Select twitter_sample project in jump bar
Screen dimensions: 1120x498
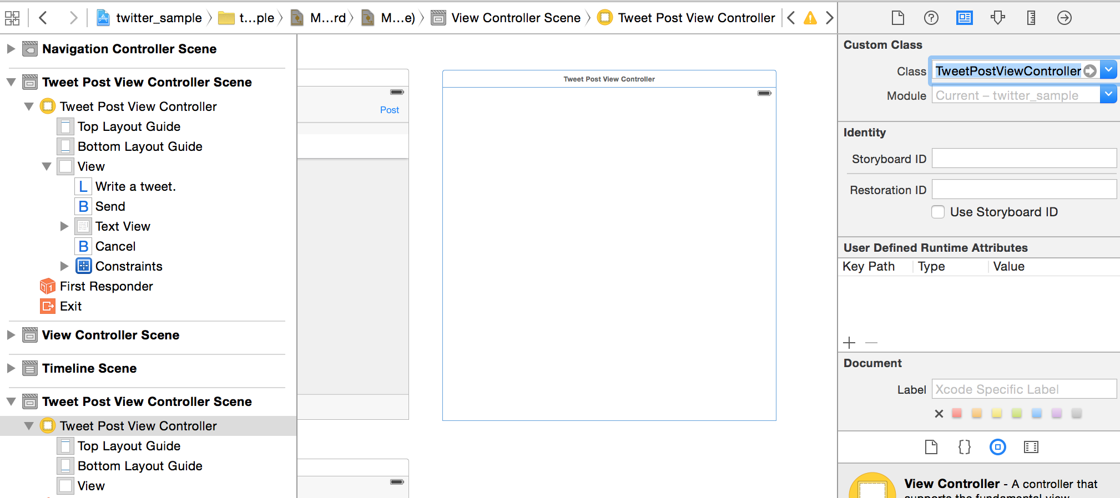click(x=149, y=18)
